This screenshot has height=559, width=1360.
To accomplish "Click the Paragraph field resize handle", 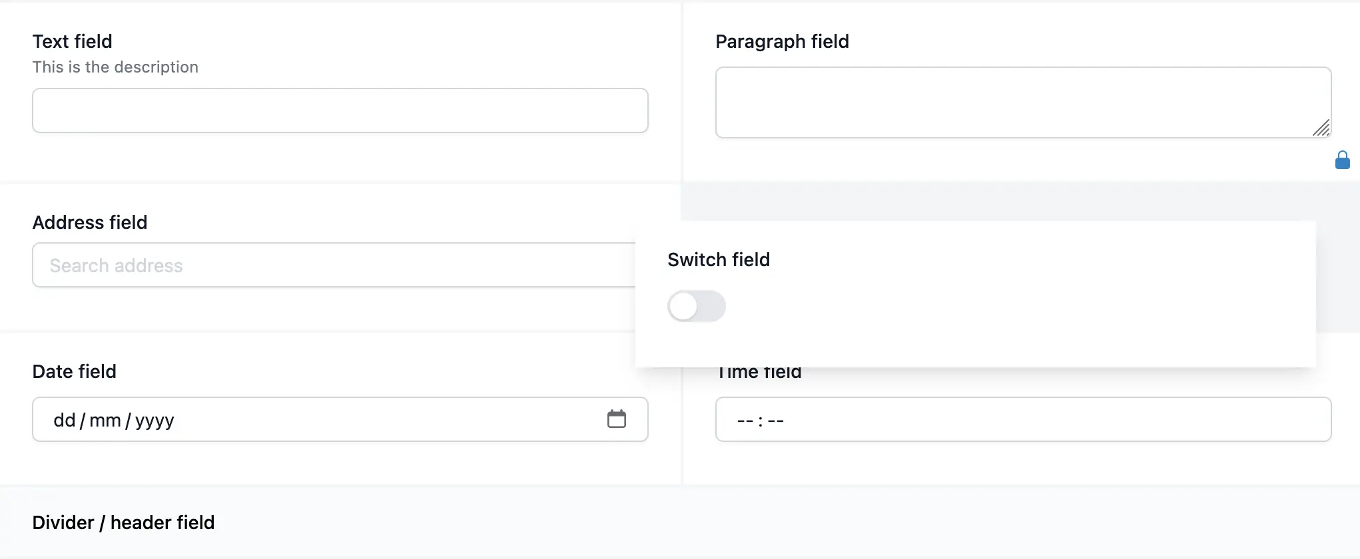I will click(1321, 128).
